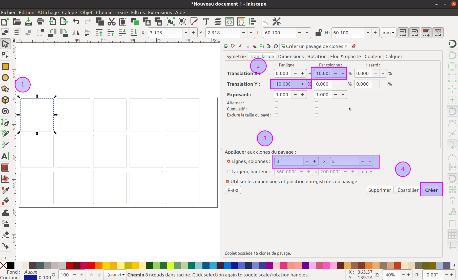458x280 pixels.
Task: Select the Selector arrow tool
Action: 5,44
